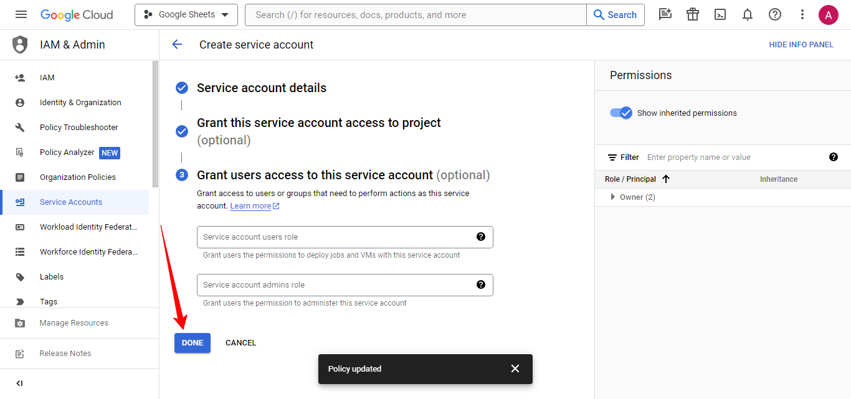Open the Google Sheets project selector dropdown
The height and width of the screenshot is (399, 851).
point(186,15)
